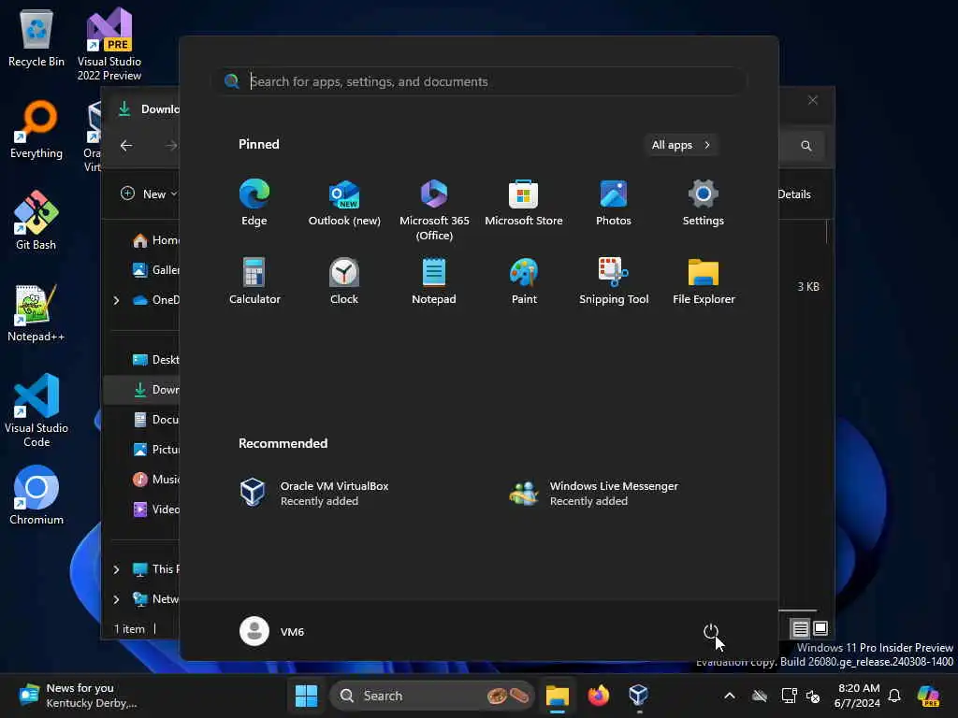The image size is (958, 718).
Task: Open Microsoft 365 (Office) app
Action: point(434,209)
